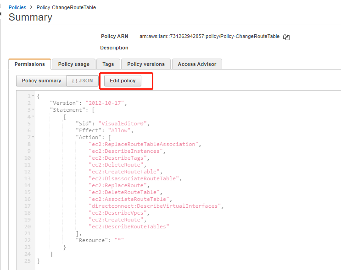Switch to the Permissions tab
Viewport: 341px width, 270px height.
[x=29, y=64]
